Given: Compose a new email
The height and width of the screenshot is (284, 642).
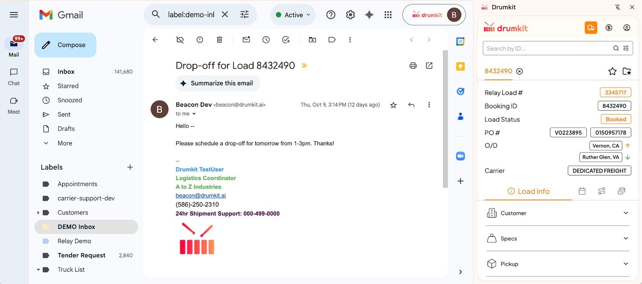Looking at the screenshot, I should 65,45.
